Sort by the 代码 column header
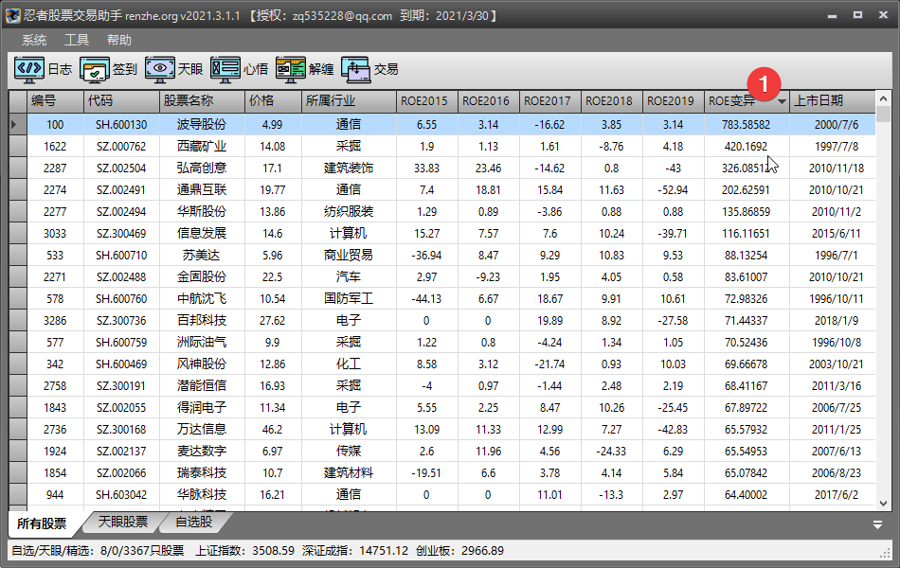Image resolution: width=900 pixels, height=568 pixels. pos(121,101)
